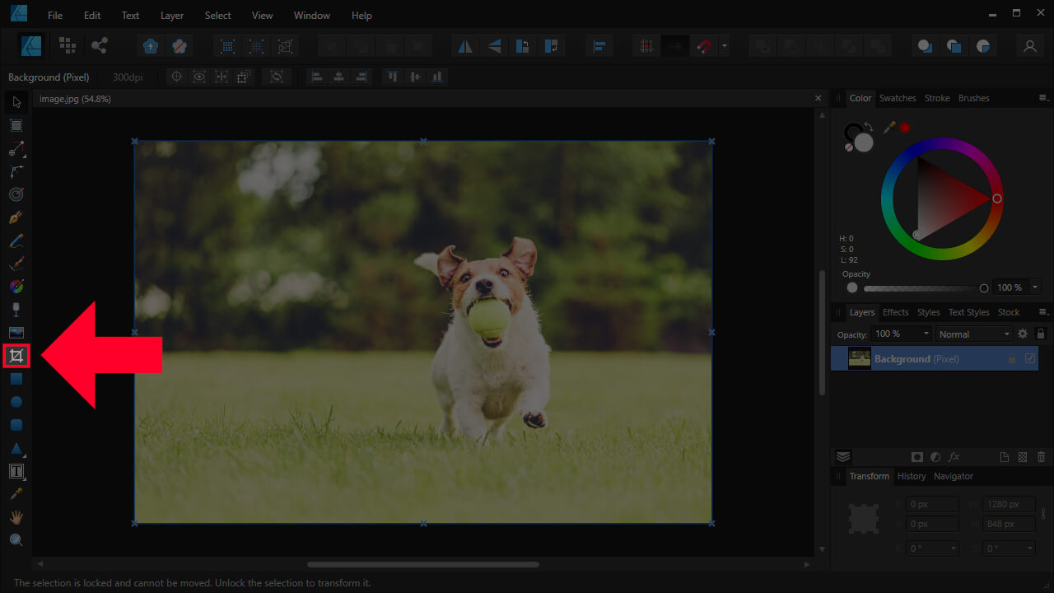Activate the Zoom tool
Screen dimensions: 1054x593
coord(16,539)
